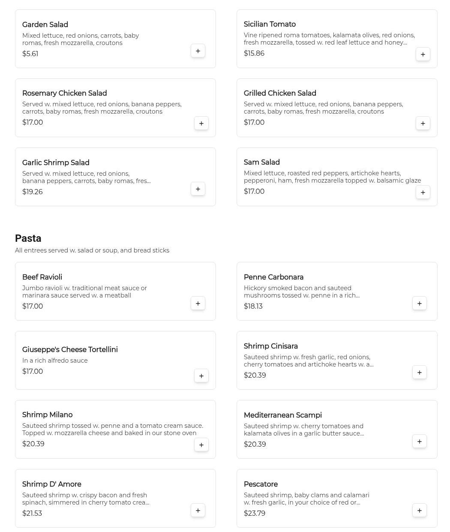Viewport: 450px width, 532px height.
Task: Add Beef Ravioli plus button
Action: 198,304
